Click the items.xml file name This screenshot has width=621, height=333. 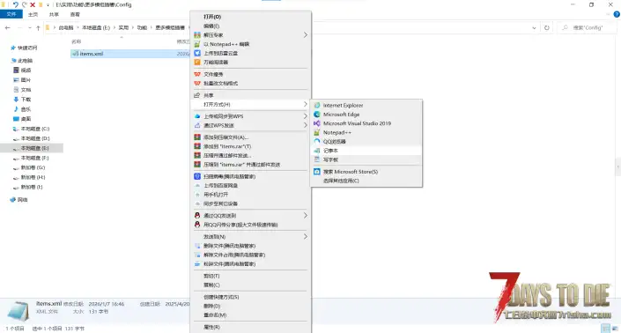pyautogui.click(x=92, y=54)
